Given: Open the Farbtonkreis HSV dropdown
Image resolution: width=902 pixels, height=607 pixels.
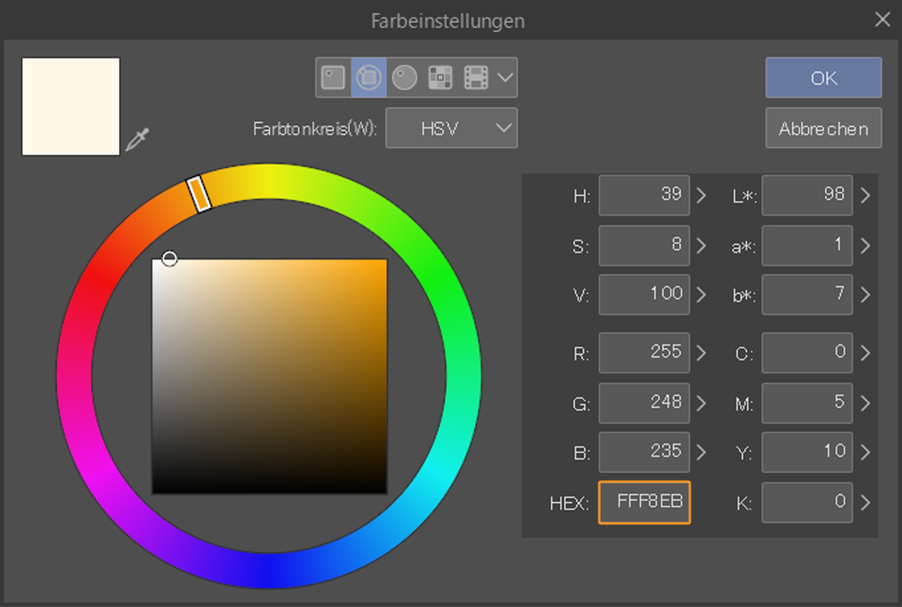Looking at the screenshot, I should click(451, 128).
